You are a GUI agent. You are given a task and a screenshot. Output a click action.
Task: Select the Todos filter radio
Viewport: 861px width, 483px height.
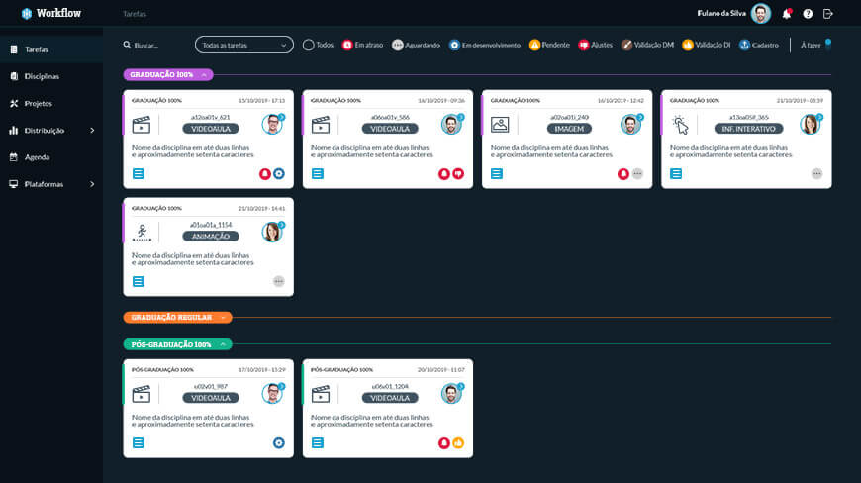click(x=309, y=45)
